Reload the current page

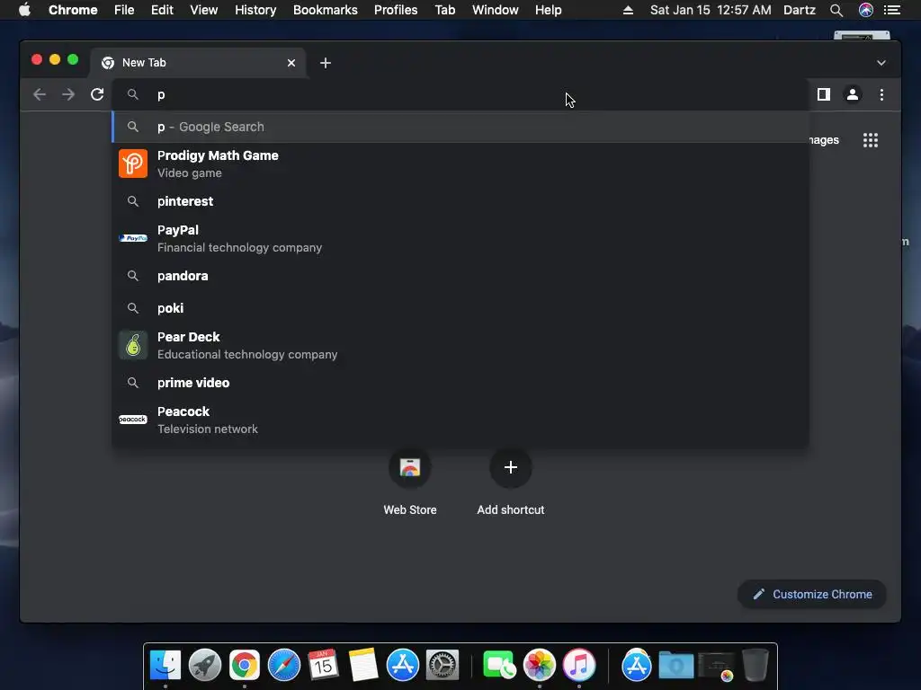tap(97, 94)
